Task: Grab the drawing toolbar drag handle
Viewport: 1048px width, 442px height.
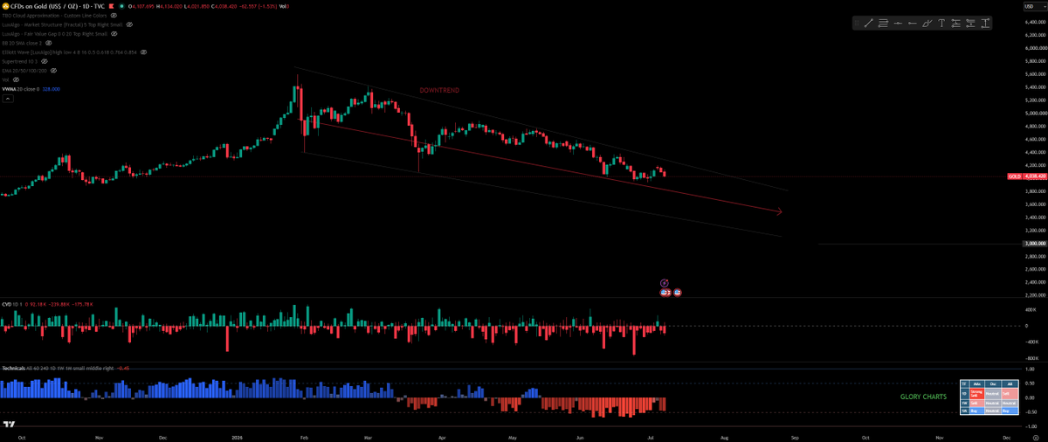Action: coord(857,23)
